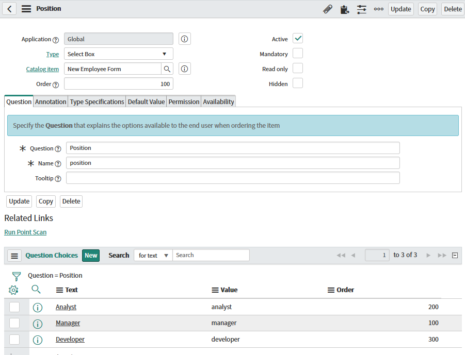This screenshot has height=355, width=465.
Task: Click the clipboard template icon in header
Action: click(x=345, y=9)
